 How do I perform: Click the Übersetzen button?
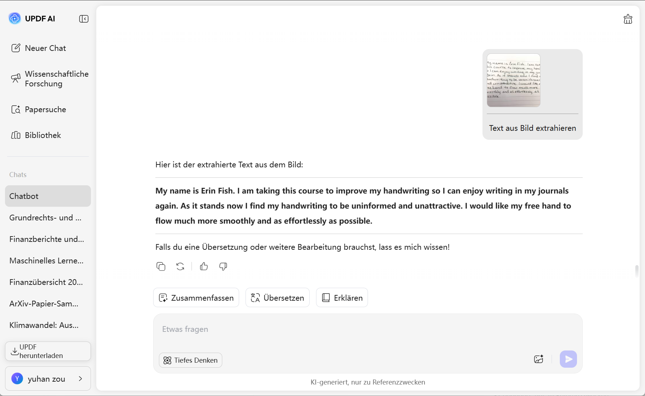[x=277, y=297]
